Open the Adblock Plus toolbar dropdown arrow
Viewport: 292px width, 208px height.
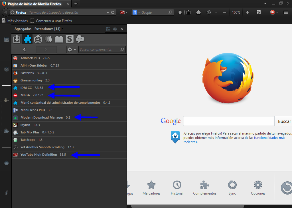tap(277, 12)
